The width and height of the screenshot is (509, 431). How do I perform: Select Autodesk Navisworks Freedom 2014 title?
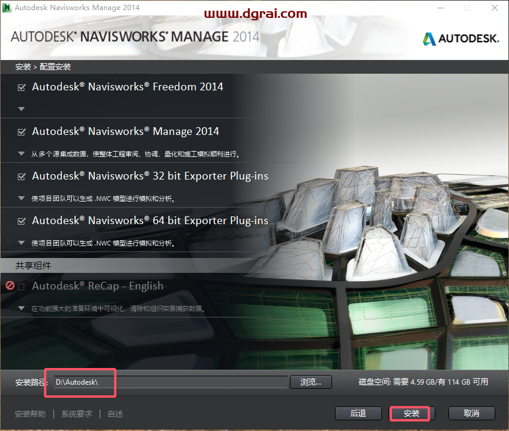tap(128, 87)
